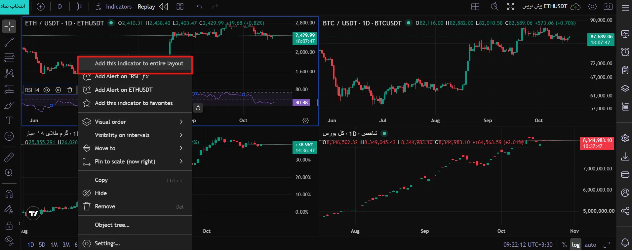The image size is (632, 250).
Task: Expand Pin to scale submenu
Action: tap(135, 161)
